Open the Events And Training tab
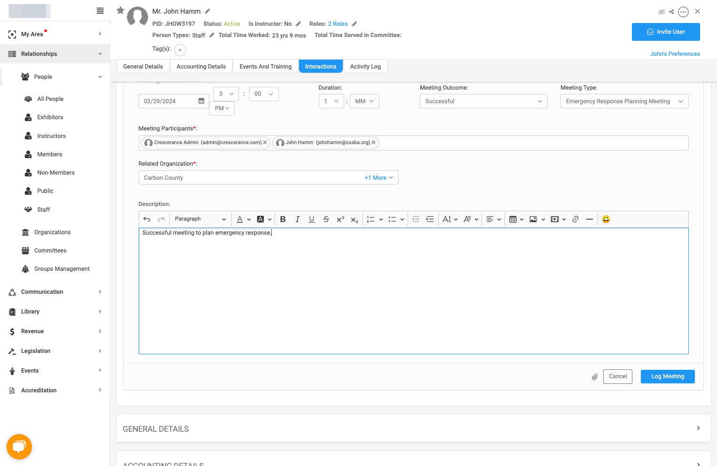This screenshot has width=717, height=466. [x=266, y=67]
